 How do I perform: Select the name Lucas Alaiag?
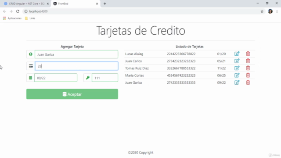tap(134, 54)
